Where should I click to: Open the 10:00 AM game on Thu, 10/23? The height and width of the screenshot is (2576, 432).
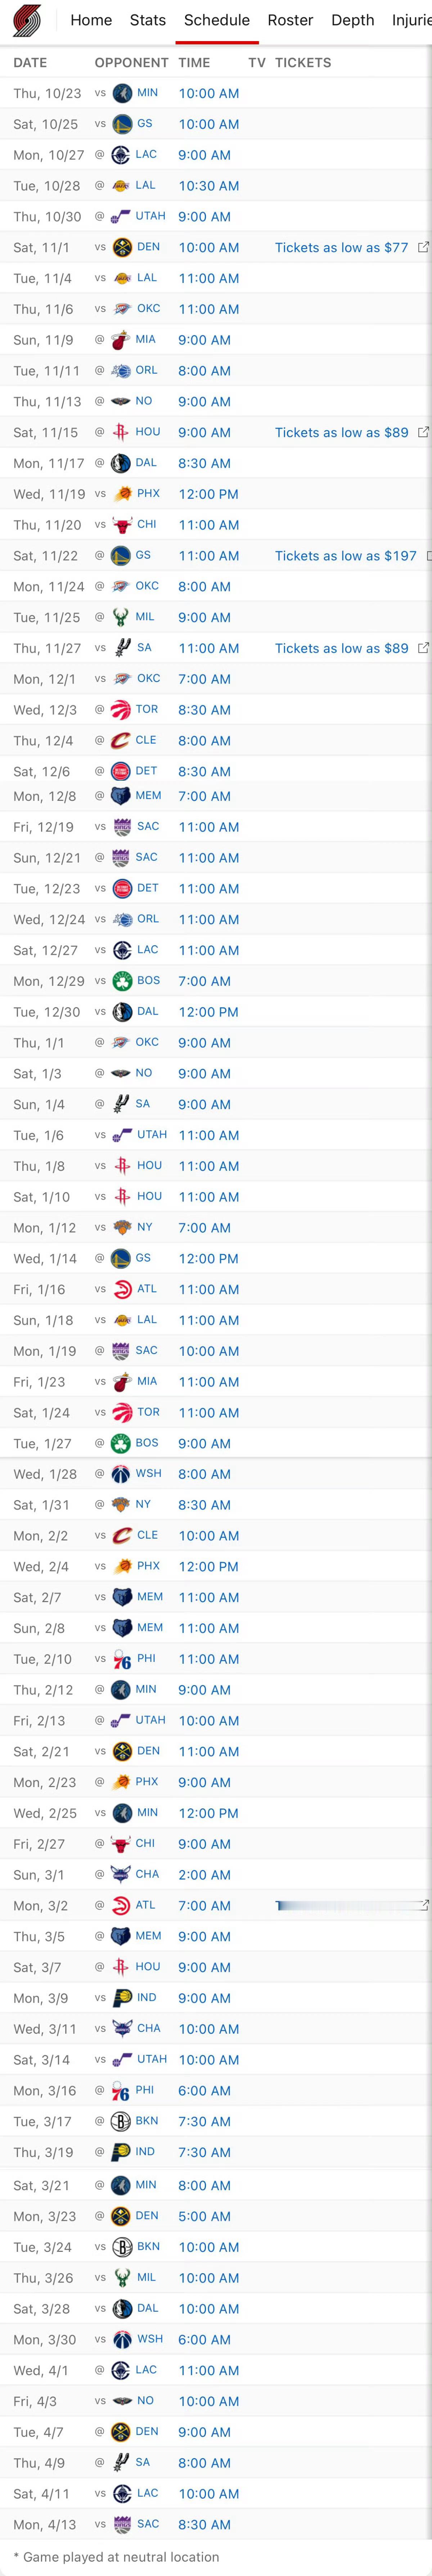[x=208, y=93]
